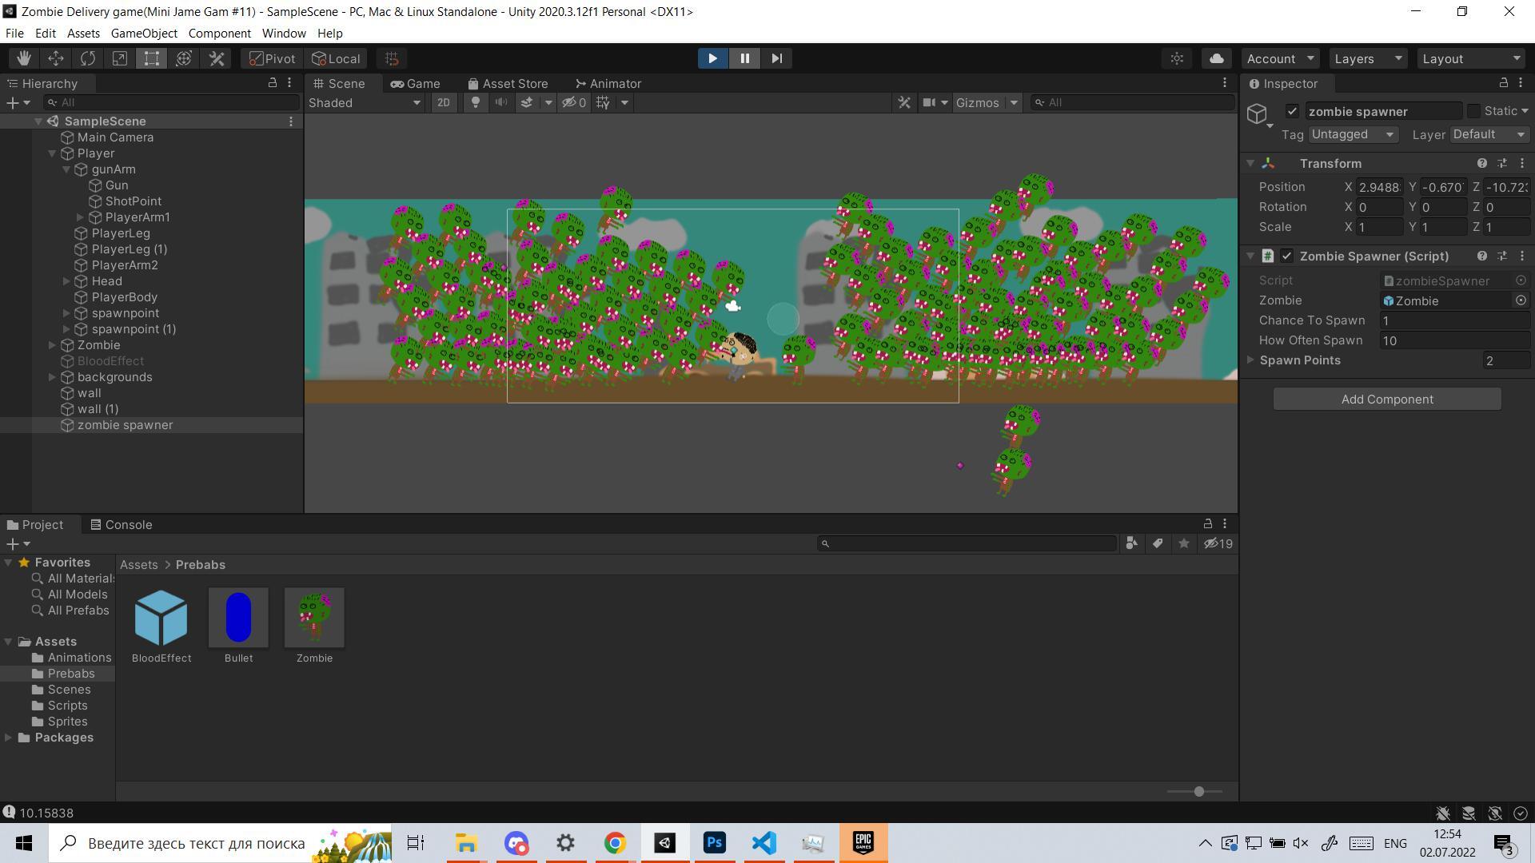Toggle the Static checkbox
Viewport: 1535px width, 863px height.
coord(1473,111)
